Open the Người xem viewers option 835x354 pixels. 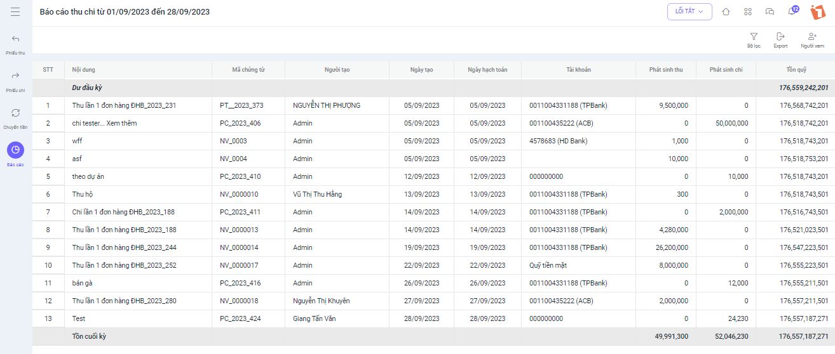812,41
